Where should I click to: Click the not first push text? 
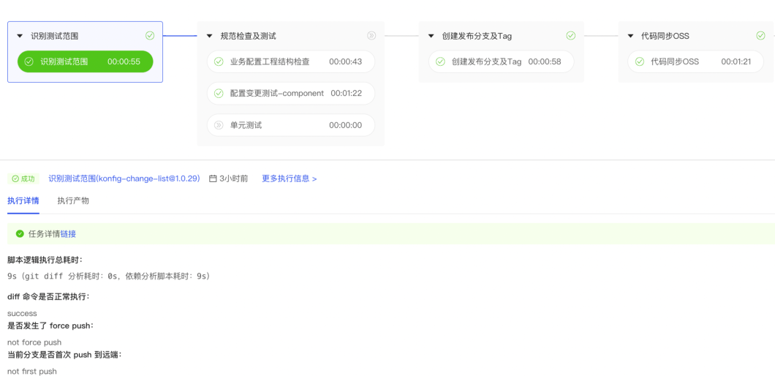coord(32,371)
